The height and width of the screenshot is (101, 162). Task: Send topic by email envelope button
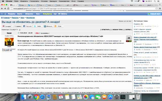[17, 26]
